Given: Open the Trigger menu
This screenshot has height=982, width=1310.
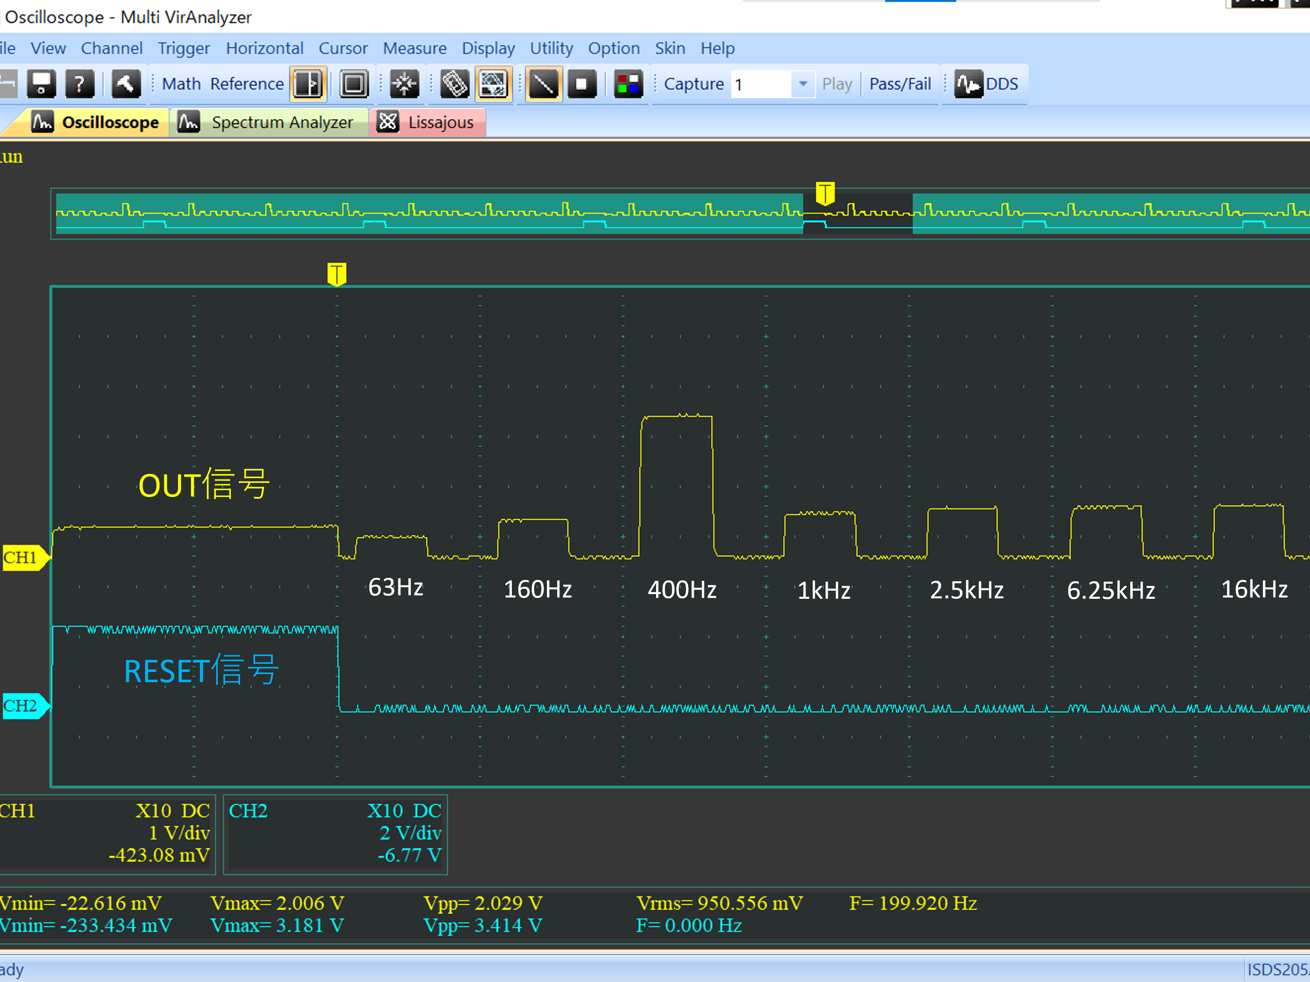Looking at the screenshot, I should click(184, 48).
